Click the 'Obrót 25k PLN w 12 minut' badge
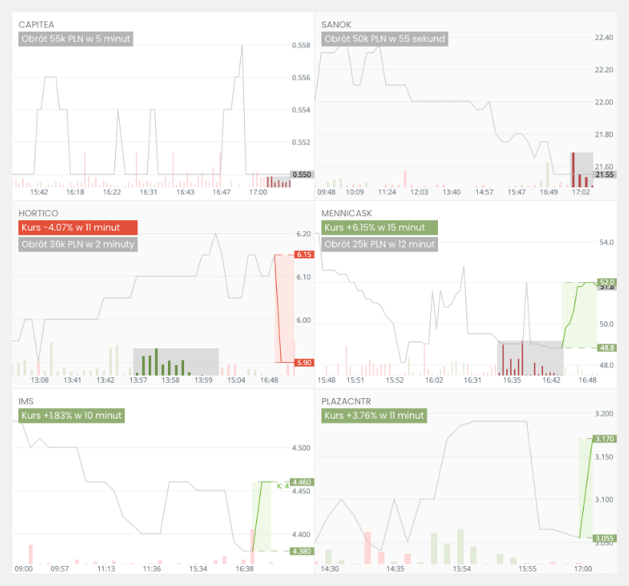629x586 pixels. click(x=380, y=244)
